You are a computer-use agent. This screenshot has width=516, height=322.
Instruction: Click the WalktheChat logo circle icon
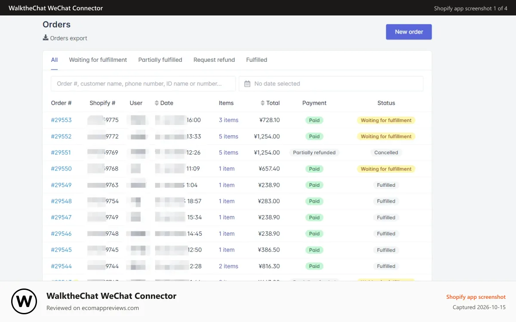pos(24,301)
